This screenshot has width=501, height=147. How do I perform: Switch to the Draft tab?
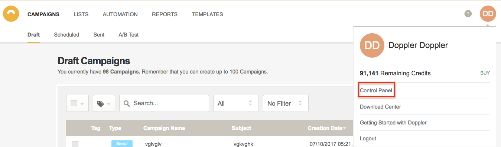(x=33, y=35)
